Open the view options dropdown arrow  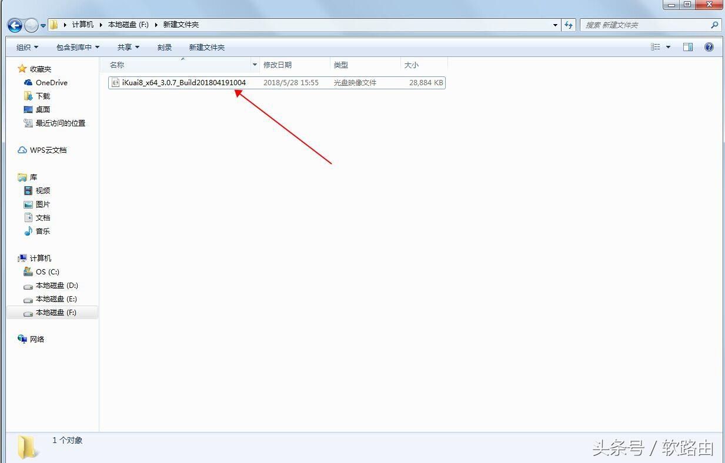pyautogui.click(x=669, y=47)
